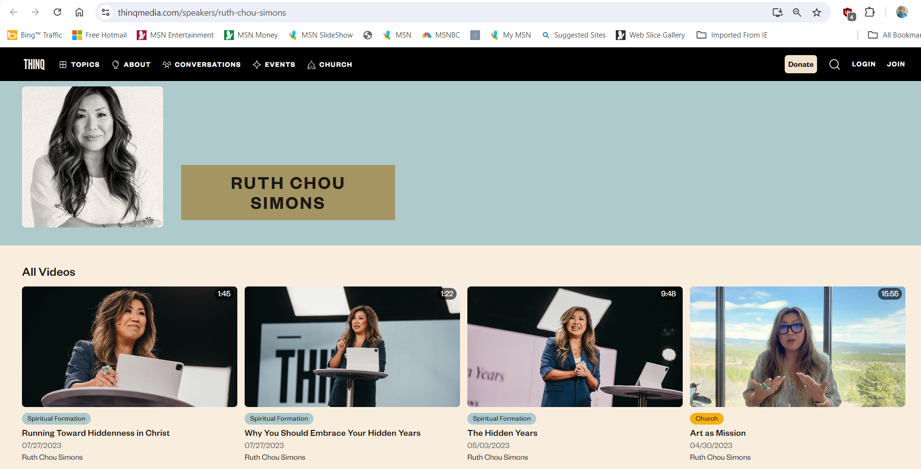Click the browser zoom magnifier icon
Screen dimensions: 921x469
pyautogui.click(x=797, y=12)
